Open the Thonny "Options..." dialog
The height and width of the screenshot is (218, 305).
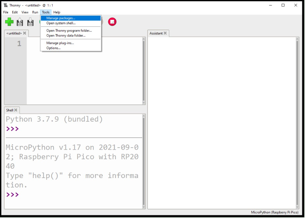[53, 48]
